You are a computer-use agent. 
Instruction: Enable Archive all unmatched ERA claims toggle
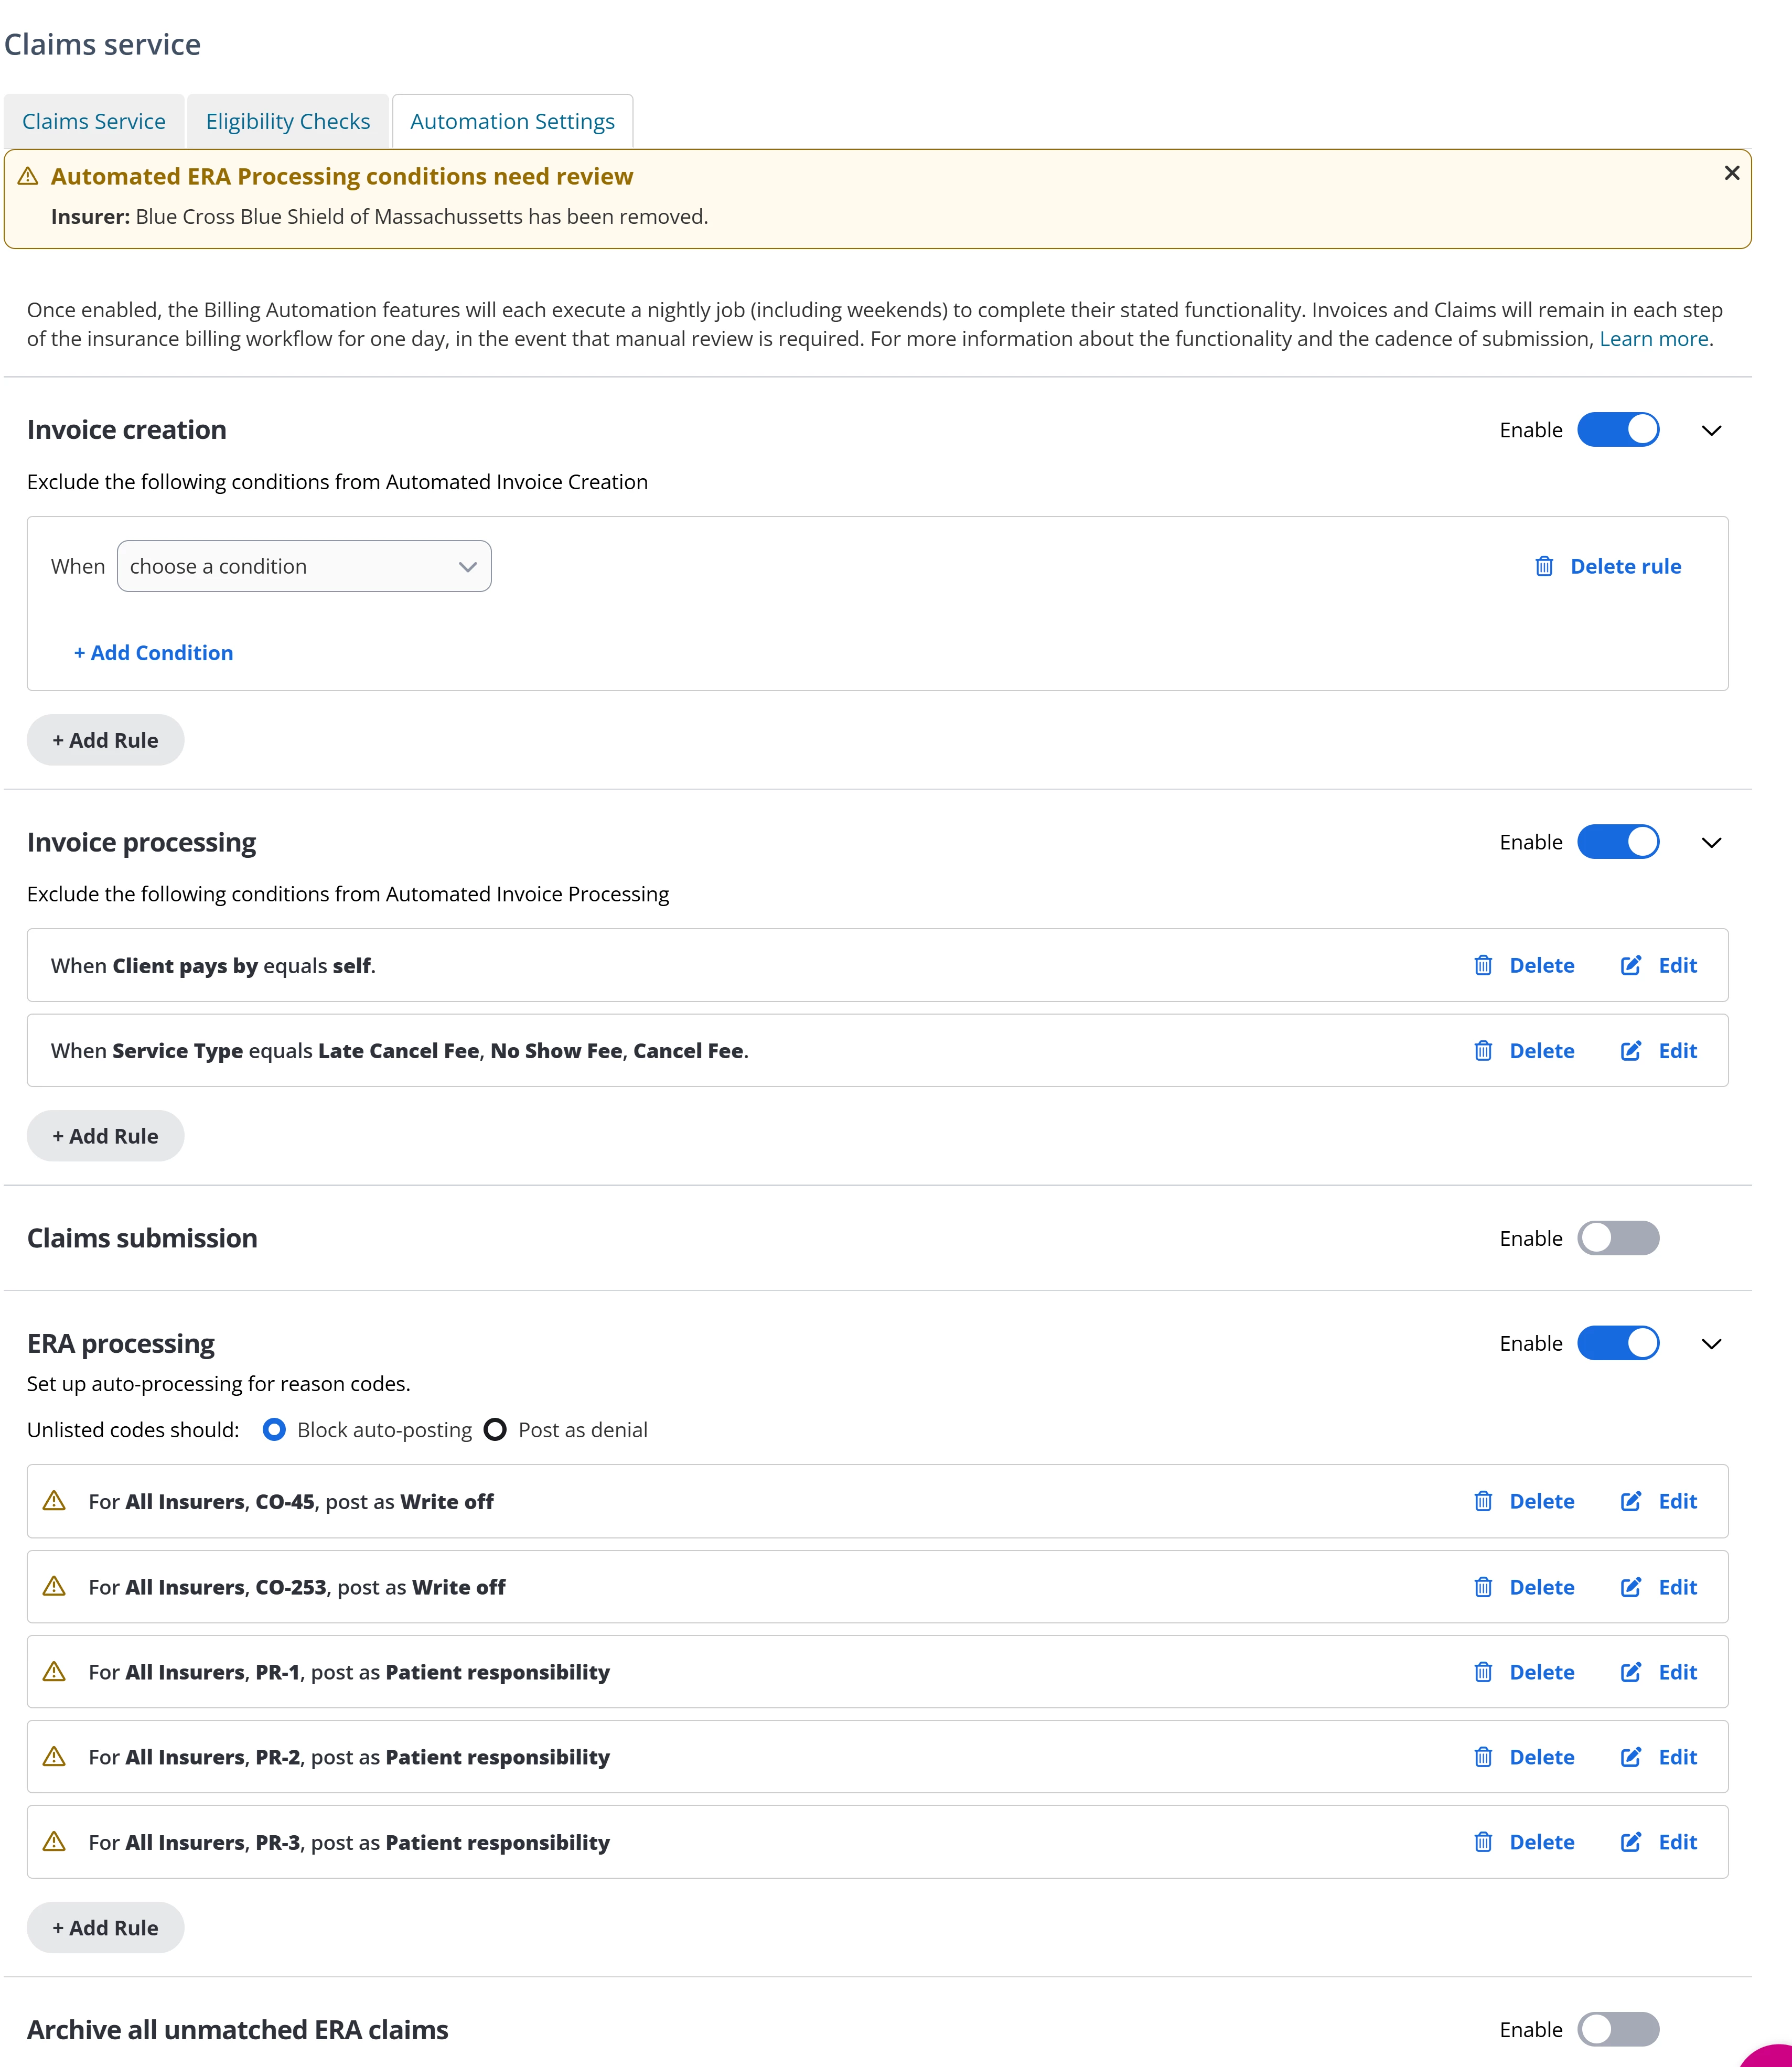tap(1618, 2029)
